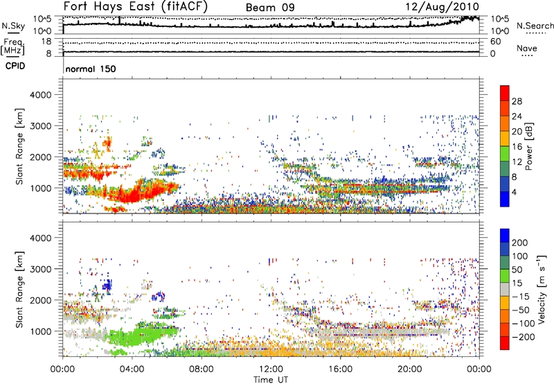Click the 'CPID' label

pyautogui.click(x=15, y=66)
